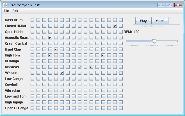Click the BPM: label
The width and height of the screenshot is (185, 116).
128,32
